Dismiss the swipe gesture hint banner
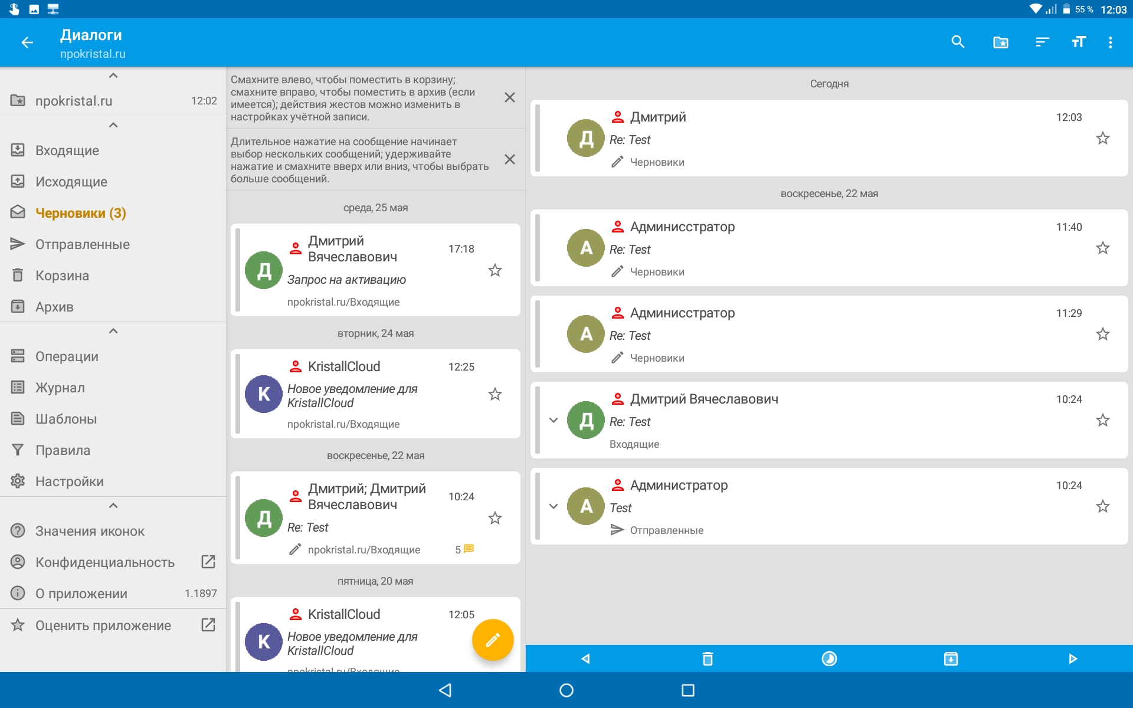The image size is (1133, 708). coord(510,97)
